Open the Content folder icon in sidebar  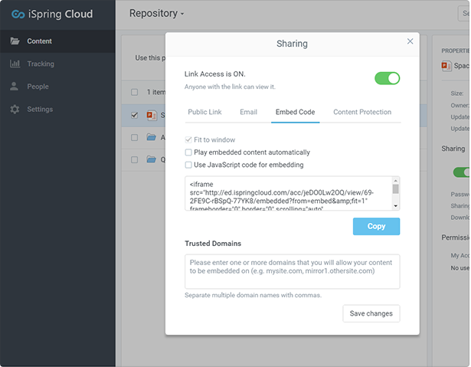click(15, 41)
